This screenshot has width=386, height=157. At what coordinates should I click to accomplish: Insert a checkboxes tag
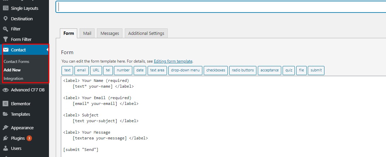click(216, 70)
